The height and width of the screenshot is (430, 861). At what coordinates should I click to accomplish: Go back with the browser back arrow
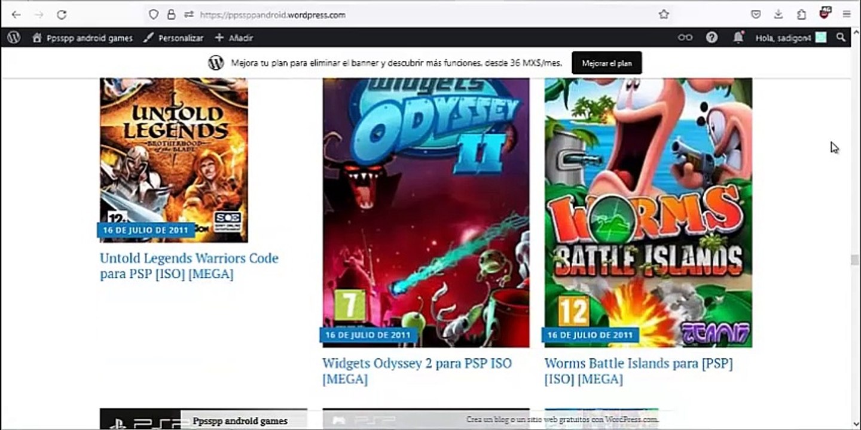16,14
